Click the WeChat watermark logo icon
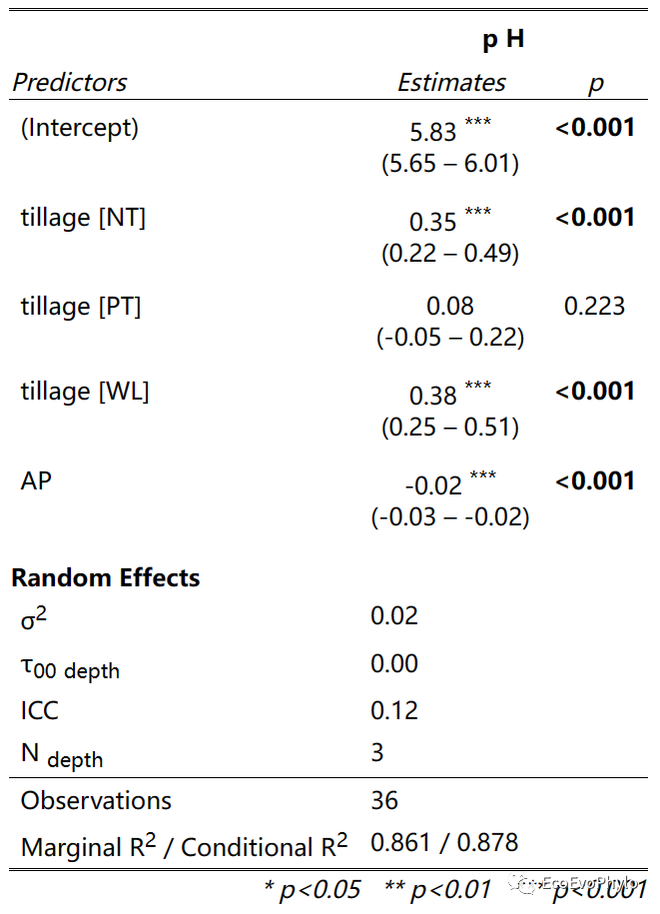Screen dimensions: 660x914 (523, 882)
